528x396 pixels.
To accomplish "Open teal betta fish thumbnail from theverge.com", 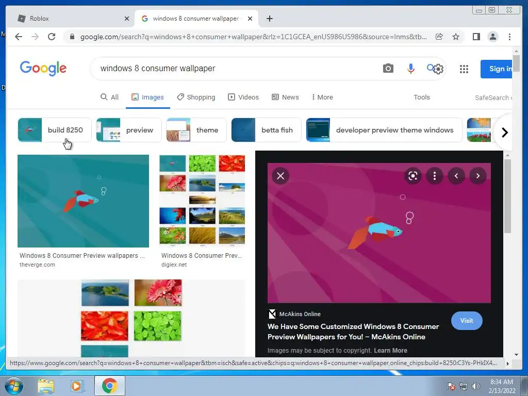I will click(x=83, y=201).
